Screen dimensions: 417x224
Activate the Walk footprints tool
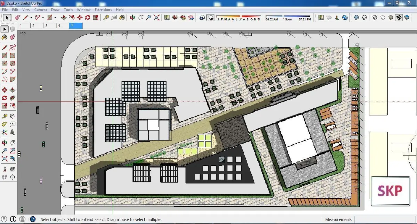click(5, 177)
